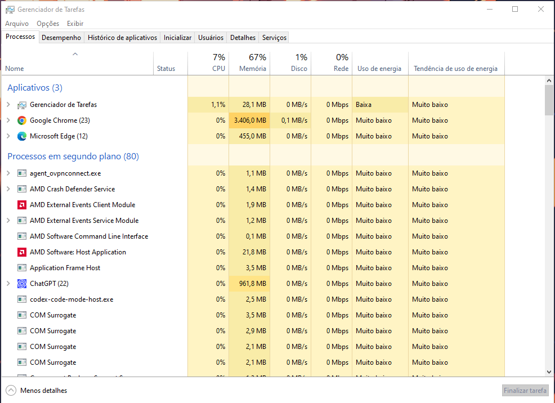The image size is (555, 403).
Task: Click the Menos detalhes circled chevron icon
Action: tap(11, 391)
